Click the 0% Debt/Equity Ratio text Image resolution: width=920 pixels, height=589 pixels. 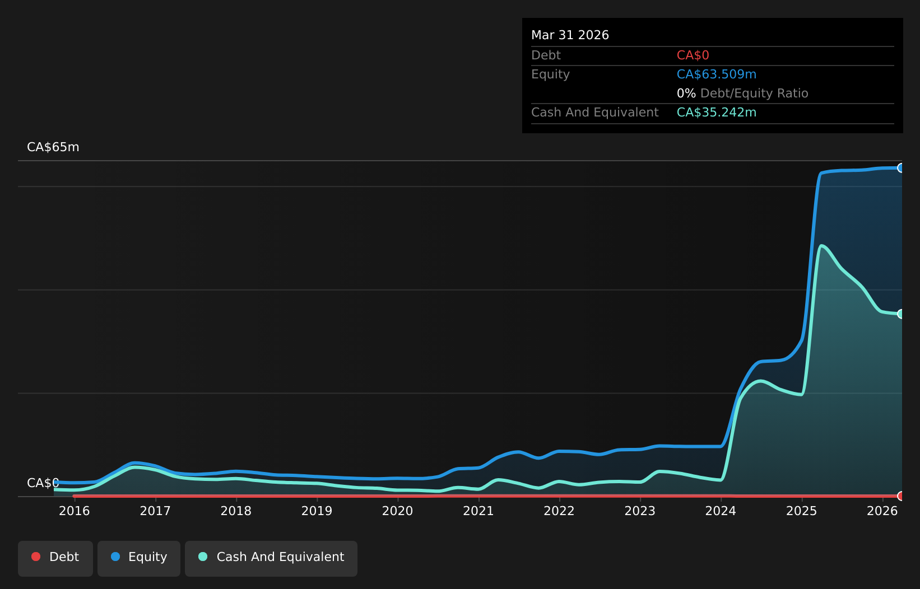click(742, 94)
